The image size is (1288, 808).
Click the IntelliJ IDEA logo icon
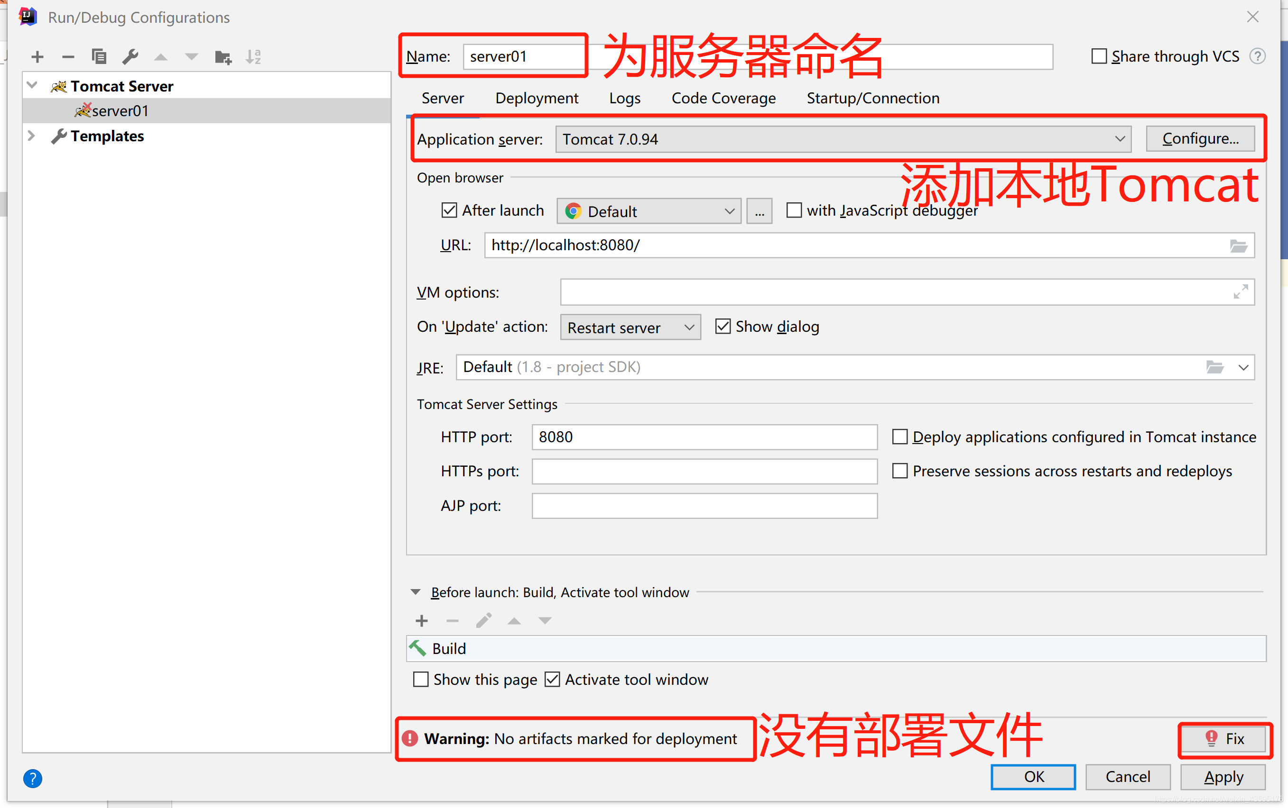pos(28,17)
